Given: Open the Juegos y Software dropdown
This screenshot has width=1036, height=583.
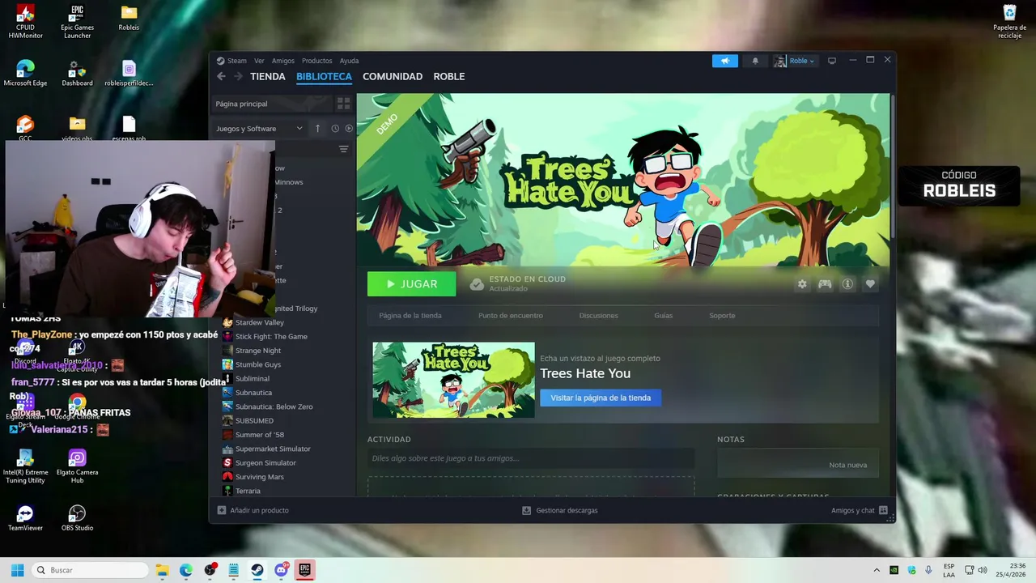Looking at the screenshot, I should [259, 128].
